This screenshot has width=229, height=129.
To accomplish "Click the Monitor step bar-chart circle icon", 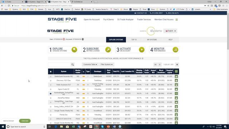I will coord(175,50).
